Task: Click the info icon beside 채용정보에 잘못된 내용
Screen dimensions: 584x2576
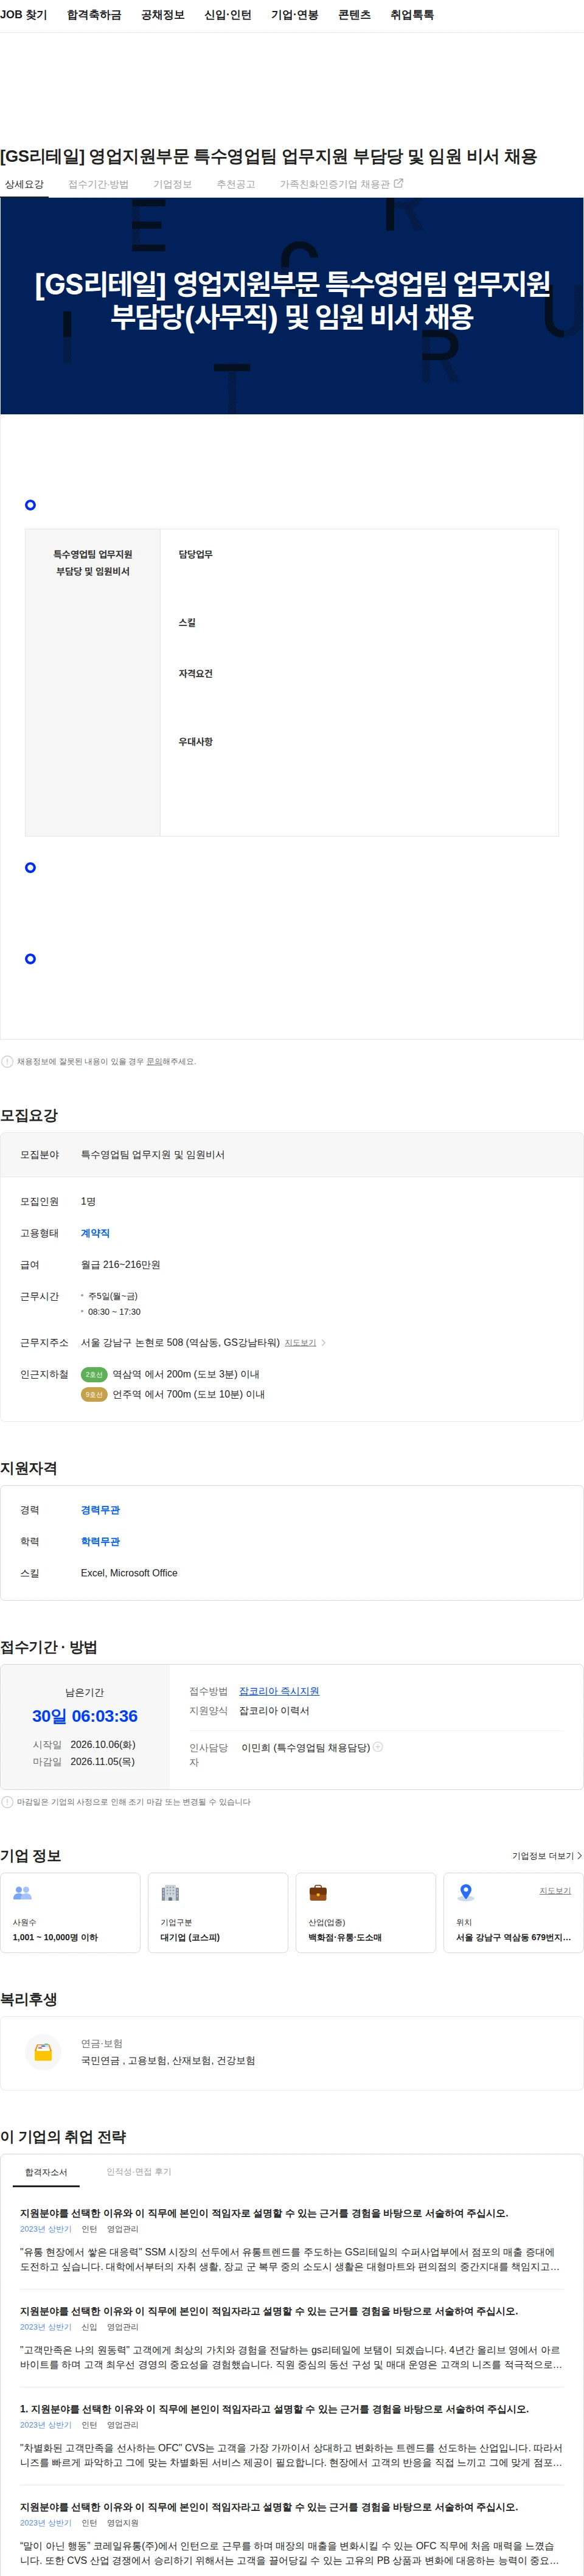Action: point(7,1061)
